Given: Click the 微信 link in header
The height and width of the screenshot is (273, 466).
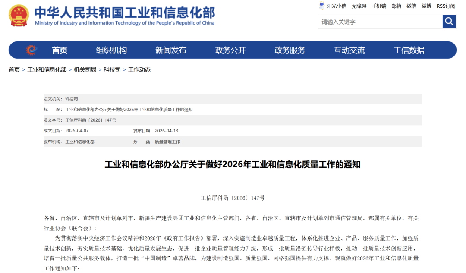Looking at the screenshot, I should (x=411, y=6).
